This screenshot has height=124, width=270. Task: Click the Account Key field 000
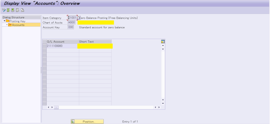[x=71, y=27]
